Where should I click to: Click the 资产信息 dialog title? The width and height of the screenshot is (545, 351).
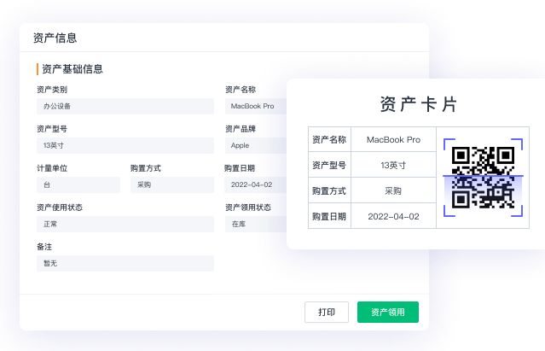(55, 38)
